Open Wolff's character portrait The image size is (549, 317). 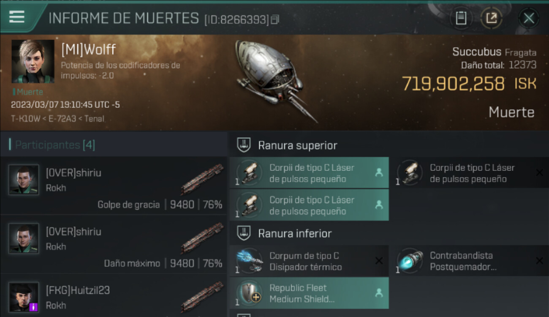[33, 61]
